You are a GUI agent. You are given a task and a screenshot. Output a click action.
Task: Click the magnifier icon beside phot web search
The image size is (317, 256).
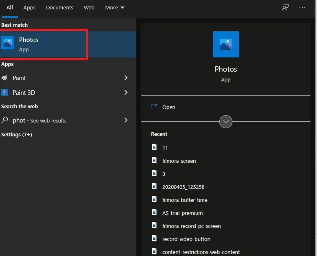point(4,120)
